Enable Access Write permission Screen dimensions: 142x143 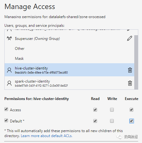pos(112,110)
